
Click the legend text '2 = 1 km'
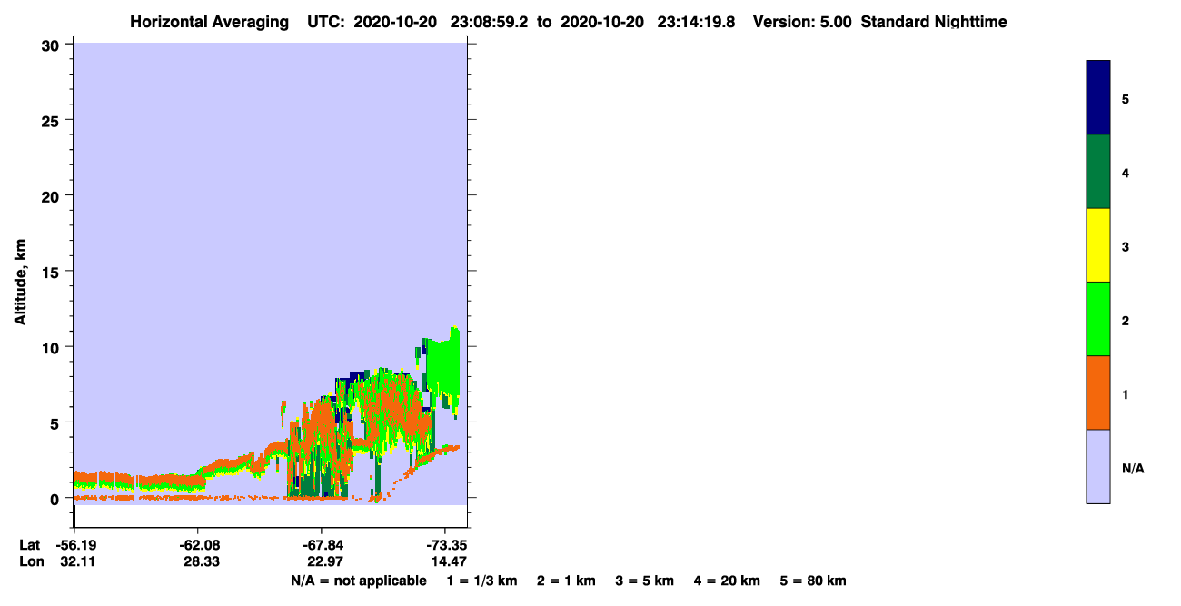(566, 581)
